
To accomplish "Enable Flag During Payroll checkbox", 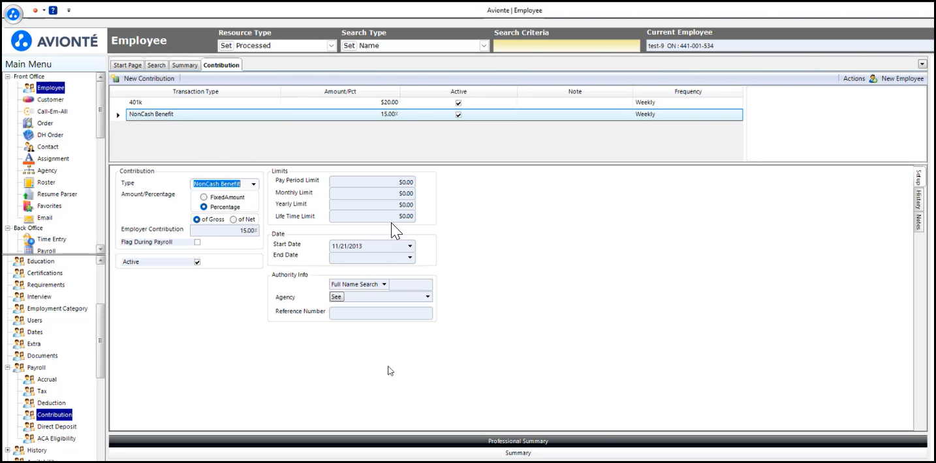I will click(197, 242).
